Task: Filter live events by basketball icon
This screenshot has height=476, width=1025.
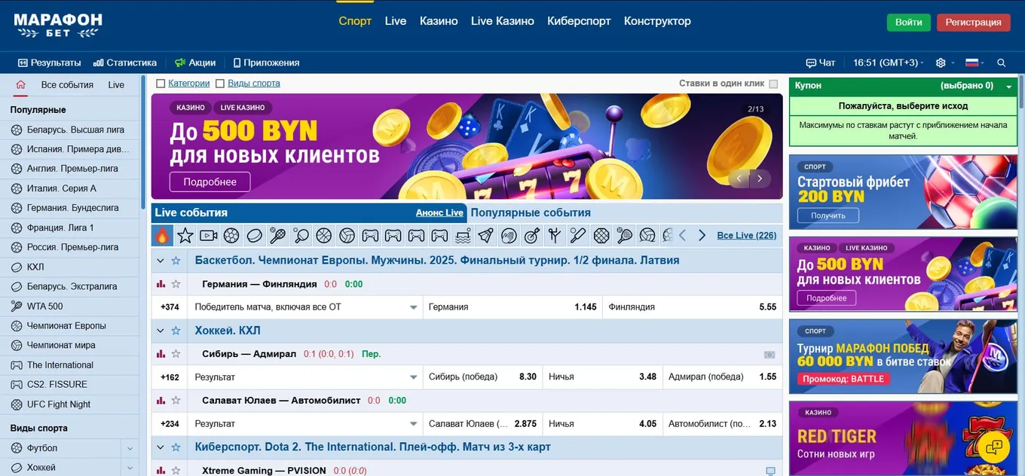Action: (324, 236)
